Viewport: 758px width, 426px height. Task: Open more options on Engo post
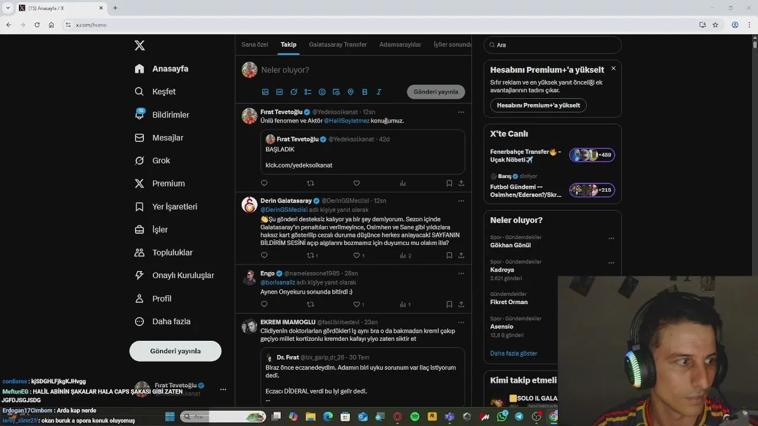(x=461, y=273)
